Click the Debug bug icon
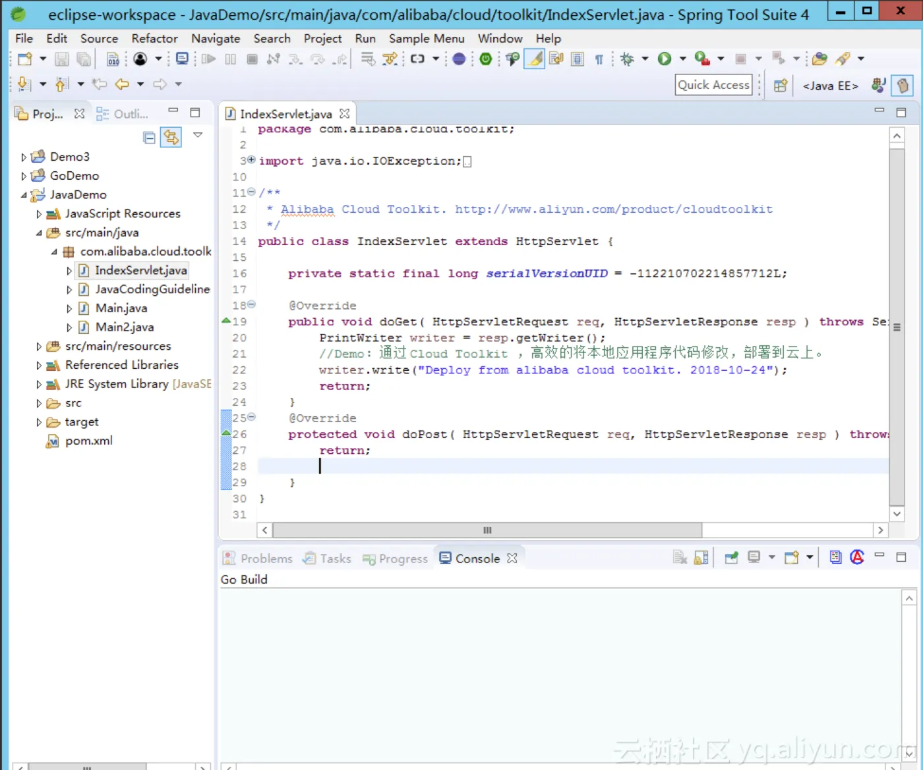 [627, 59]
